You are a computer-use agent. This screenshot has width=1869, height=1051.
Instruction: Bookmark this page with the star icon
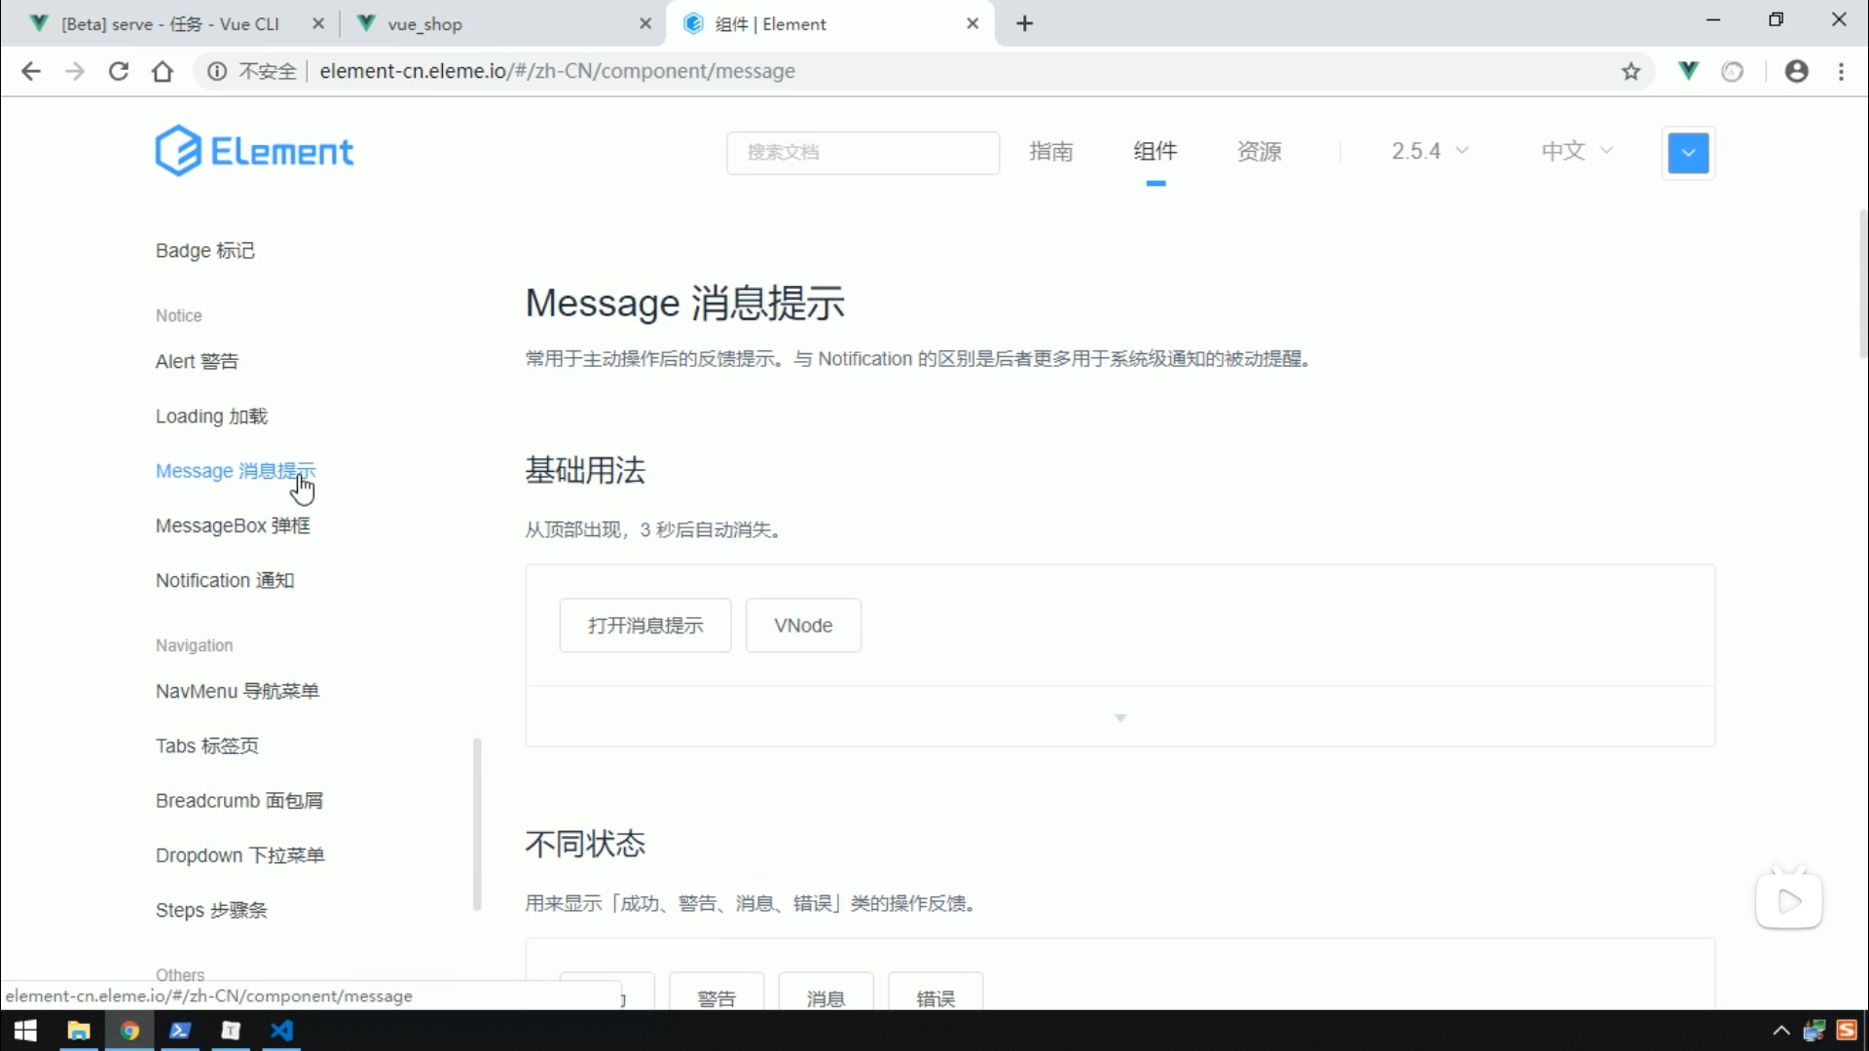[x=1631, y=71]
